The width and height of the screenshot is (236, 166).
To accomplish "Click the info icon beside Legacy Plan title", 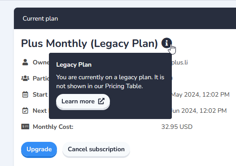I will (166, 43).
